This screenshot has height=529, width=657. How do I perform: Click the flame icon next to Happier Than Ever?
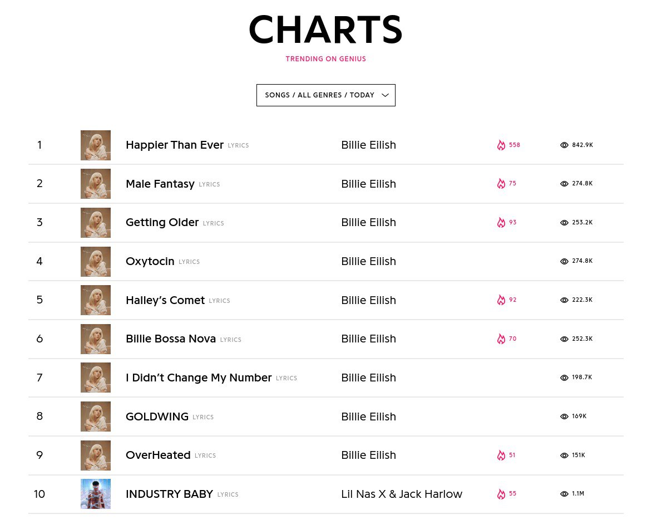coord(501,145)
